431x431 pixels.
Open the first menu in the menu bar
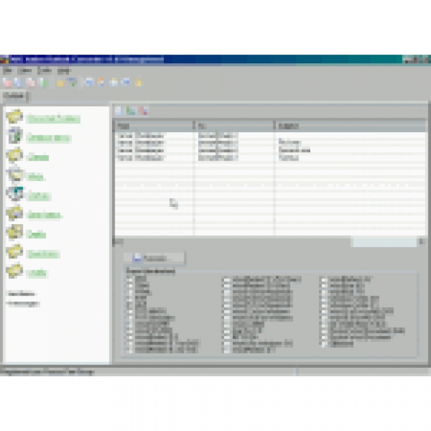coord(8,71)
